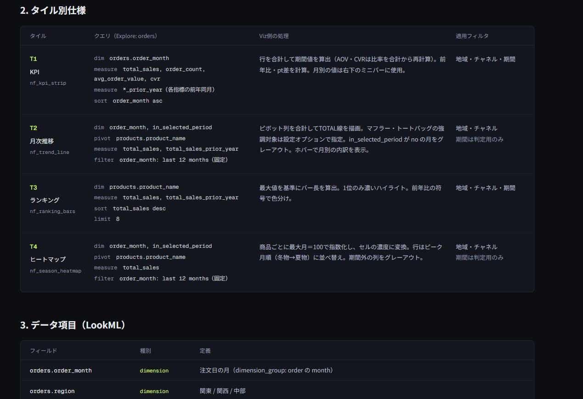Click the T4 description starting 商品ごとに最大月
The width and height of the screenshot is (583, 399).
tap(351, 252)
